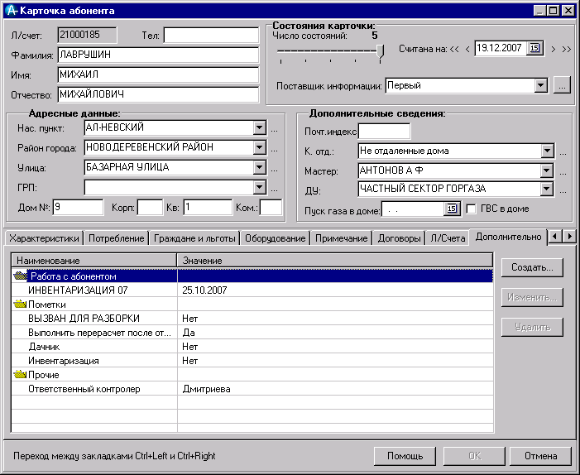Image resolution: width=580 pixels, height=475 pixels.
Task: Switch to the Потребление tab
Action: click(x=117, y=238)
